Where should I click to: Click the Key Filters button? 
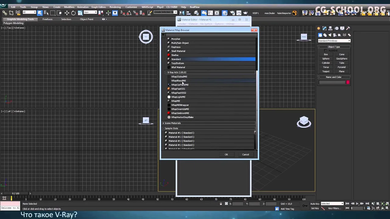coord(335,208)
